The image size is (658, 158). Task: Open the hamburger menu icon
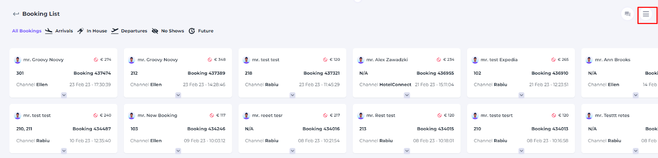[x=646, y=14]
